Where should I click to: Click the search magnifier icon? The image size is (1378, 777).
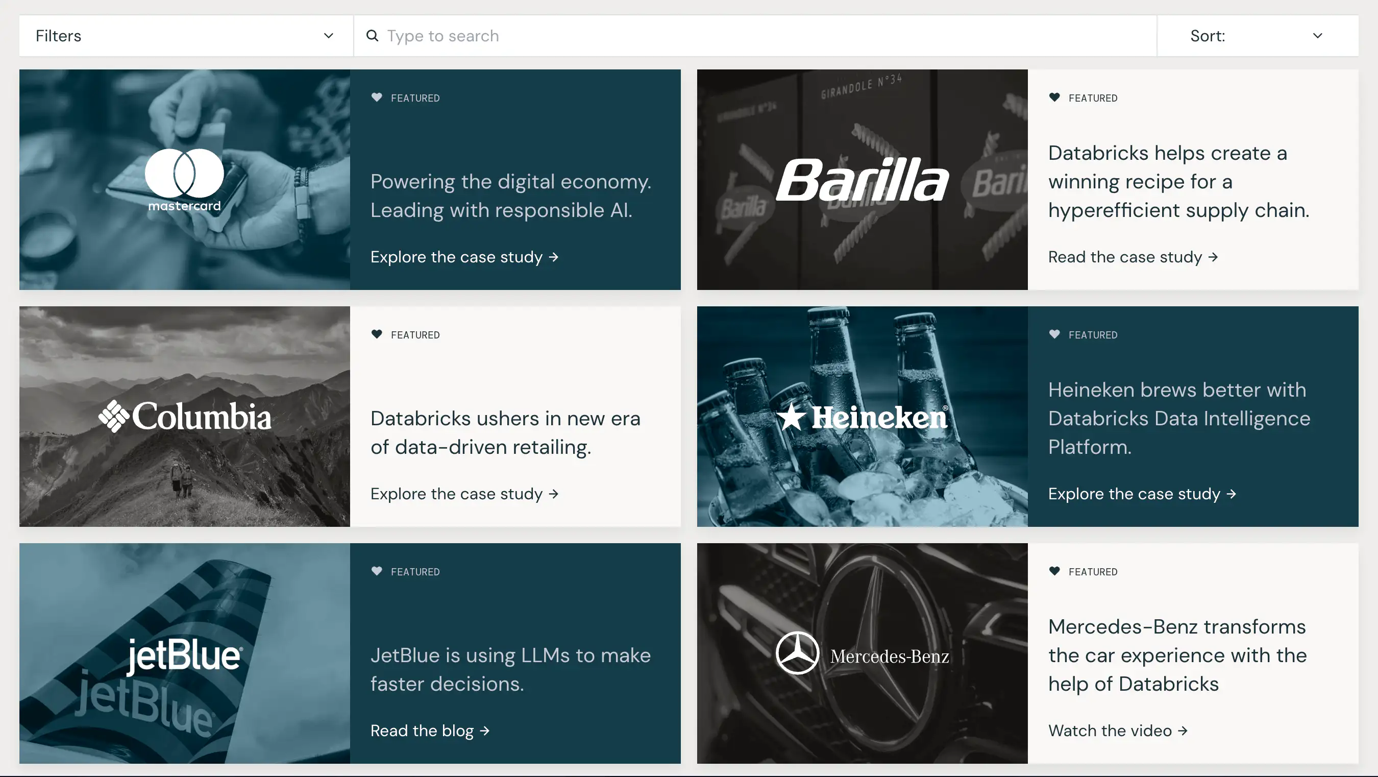[x=372, y=36]
